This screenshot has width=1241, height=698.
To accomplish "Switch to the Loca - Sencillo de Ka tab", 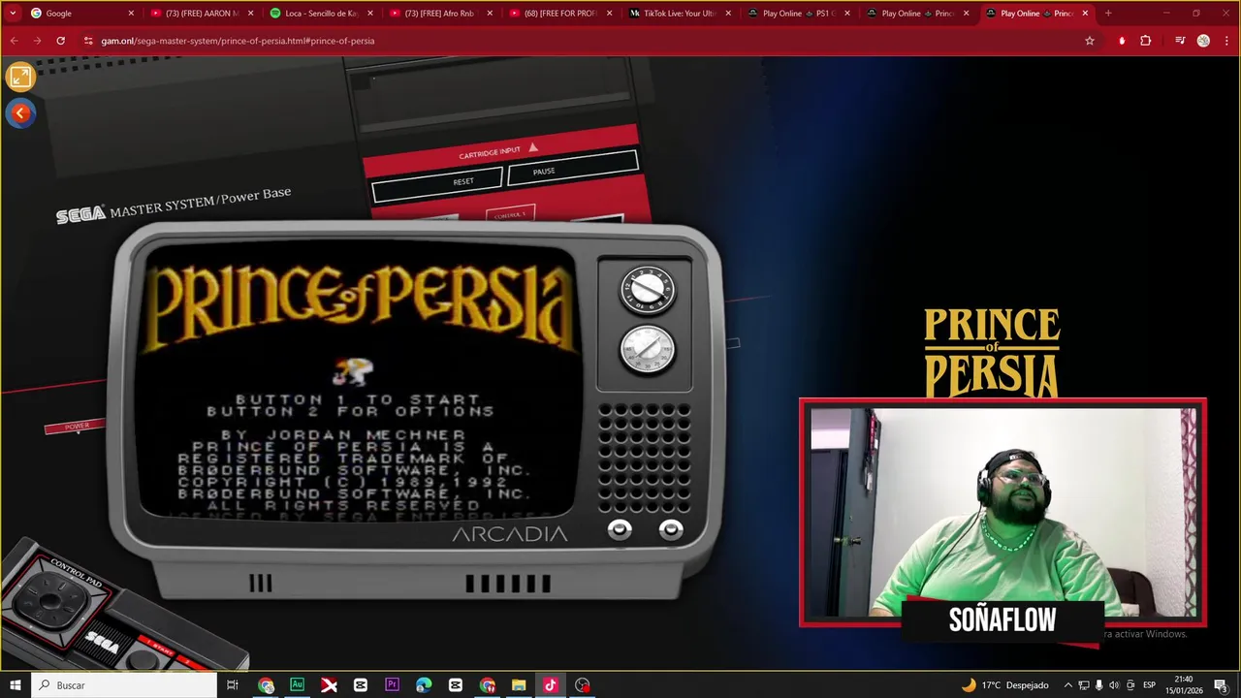I will point(320,14).
